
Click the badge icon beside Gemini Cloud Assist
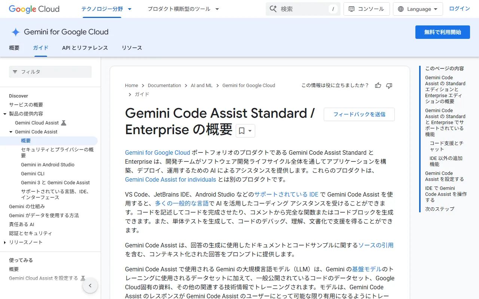click(63, 123)
